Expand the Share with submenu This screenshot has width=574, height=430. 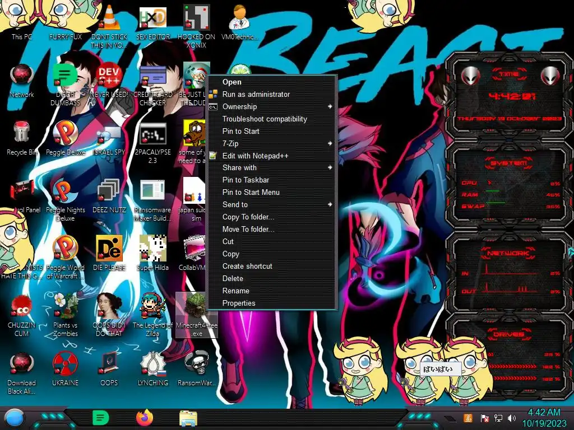[272, 168]
